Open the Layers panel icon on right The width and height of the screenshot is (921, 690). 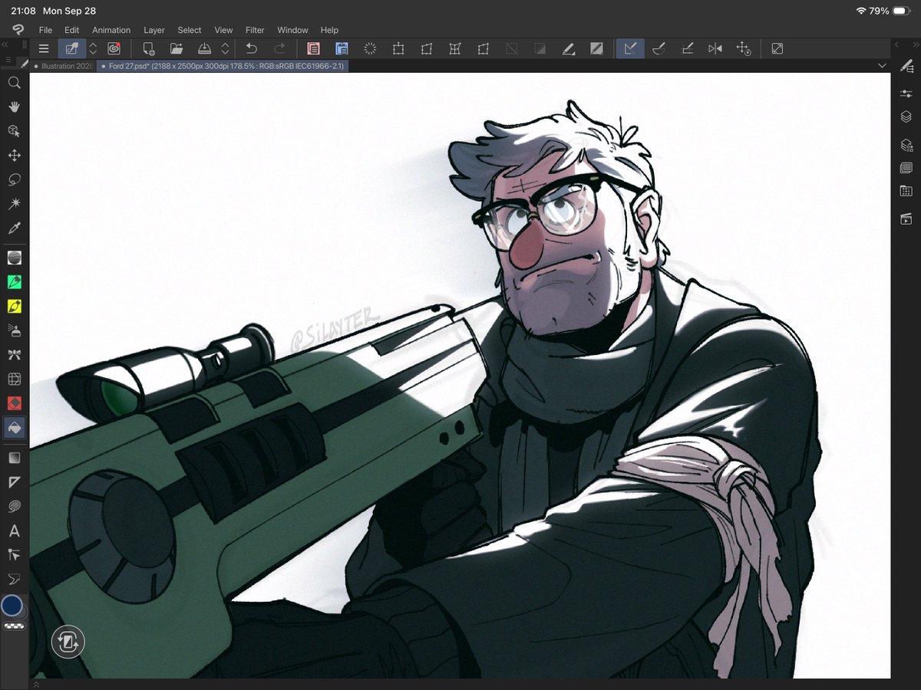click(906, 117)
